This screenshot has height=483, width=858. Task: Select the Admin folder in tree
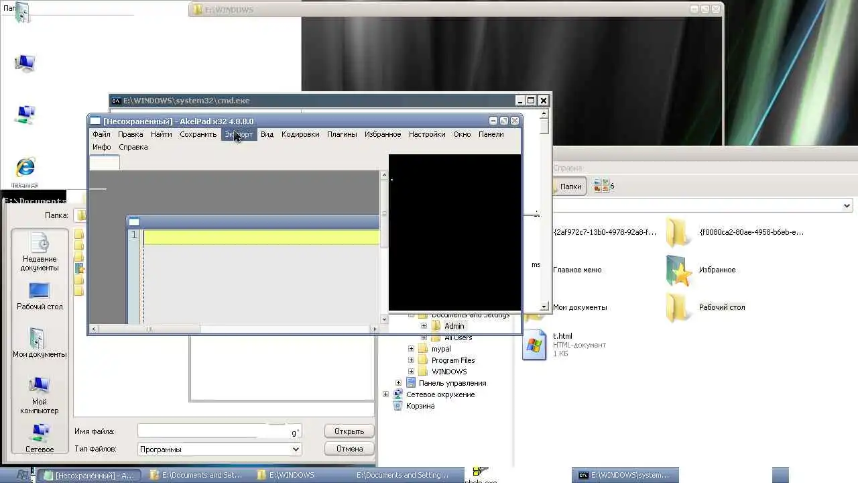454,326
